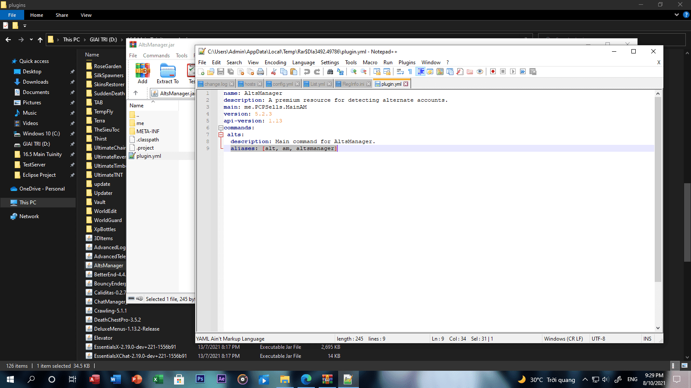
Task: Click the Explorer file list vertical scrollbar
Action: pyautogui.click(x=687, y=222)
